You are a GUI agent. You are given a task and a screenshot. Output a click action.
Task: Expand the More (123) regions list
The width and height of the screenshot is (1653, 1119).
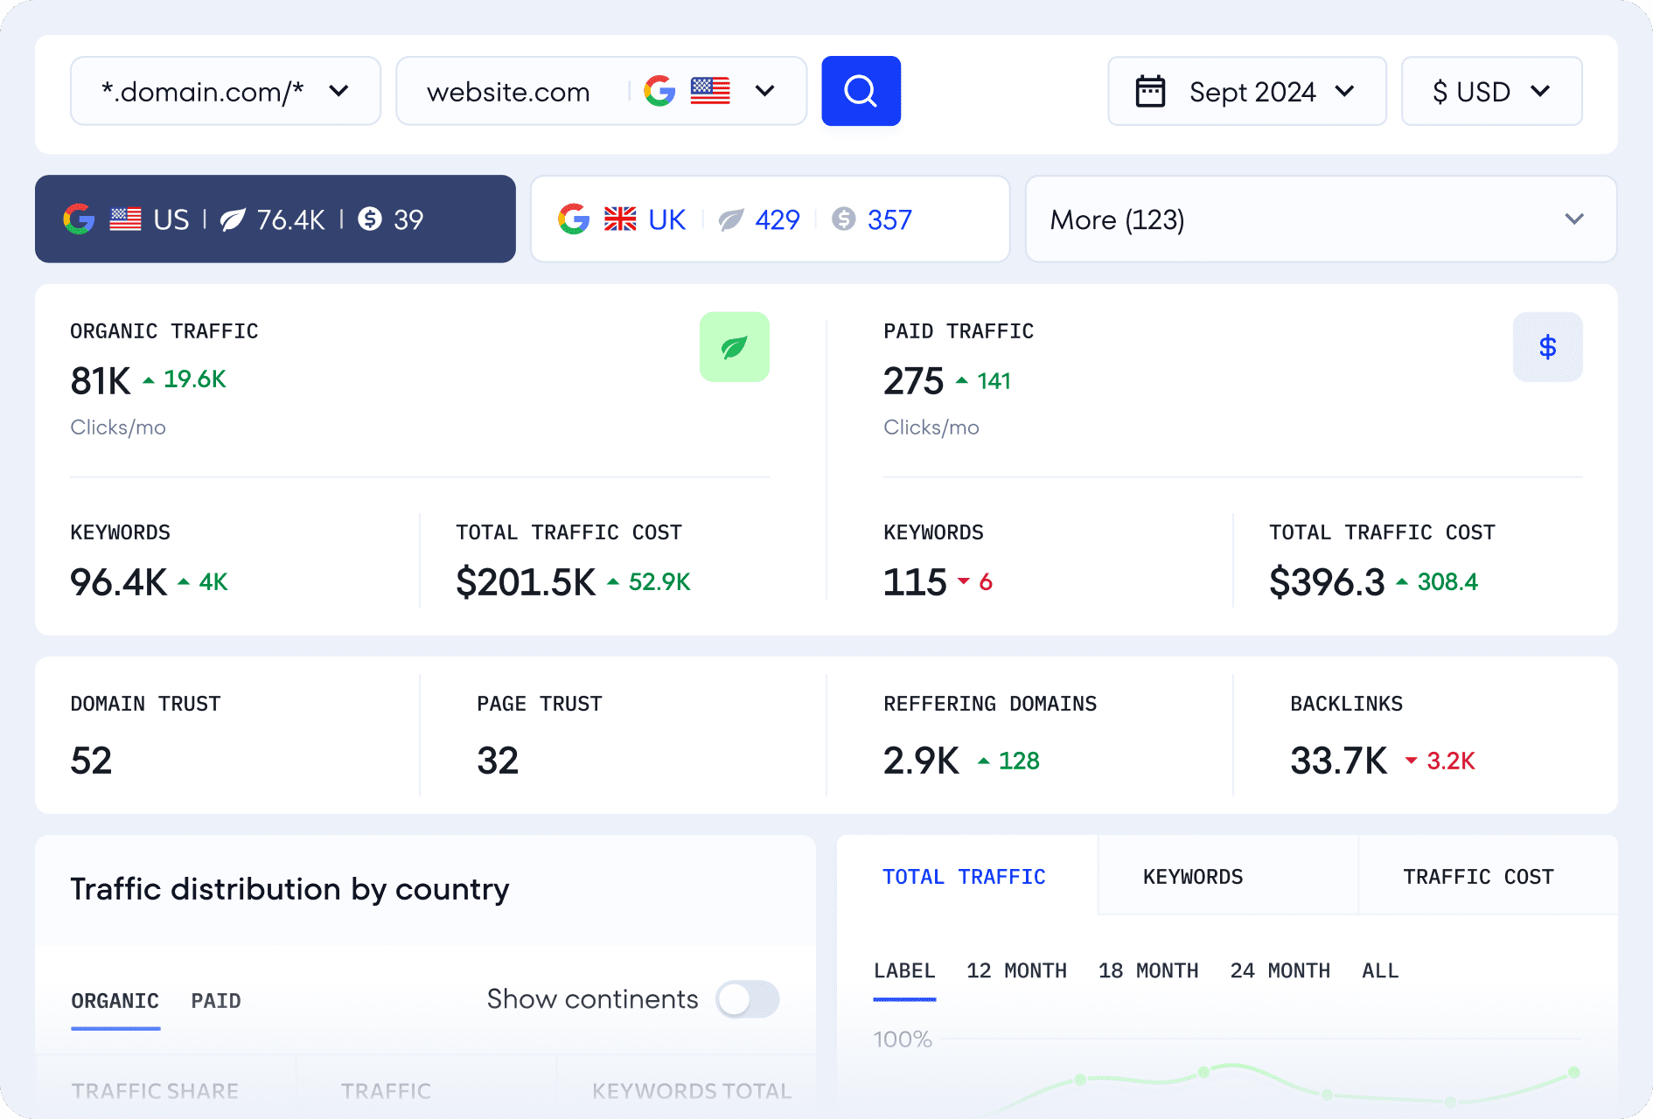(1321, 219)
